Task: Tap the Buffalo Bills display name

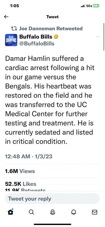Action: [36, 37]
